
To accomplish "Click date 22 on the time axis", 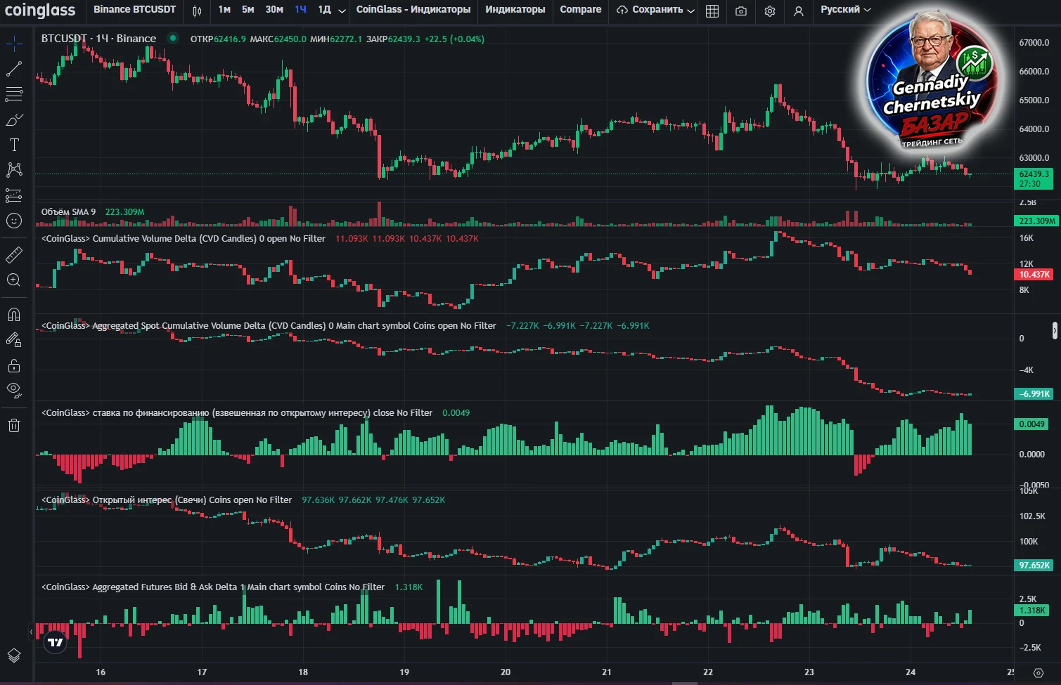I will pyautogui.click(x=708, y=672).
